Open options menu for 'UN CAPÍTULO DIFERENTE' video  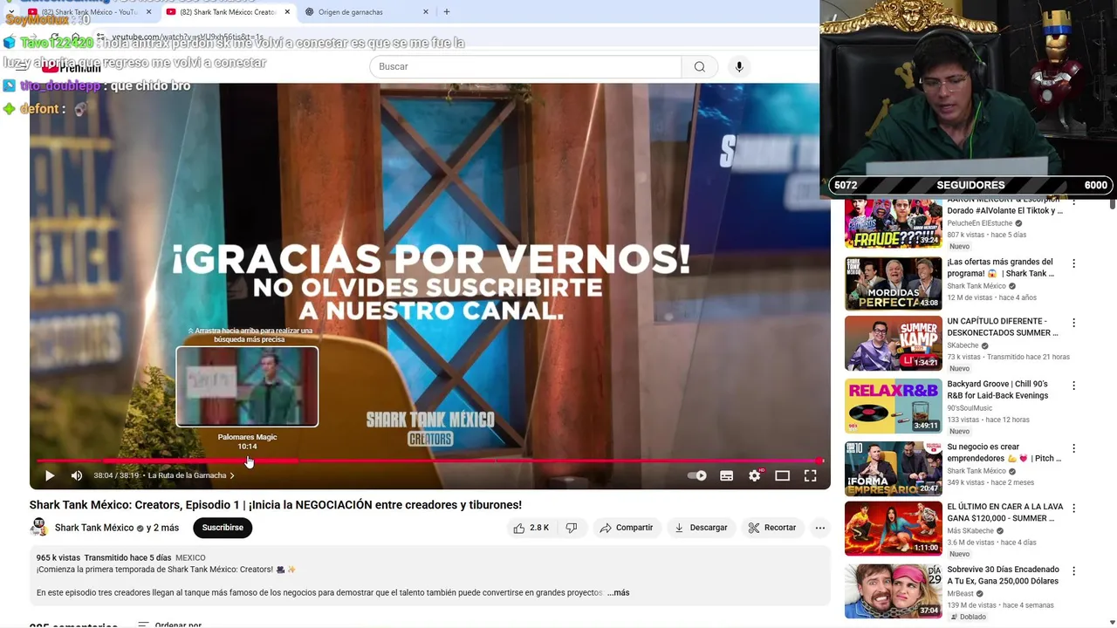click(x=1073, y=323)
